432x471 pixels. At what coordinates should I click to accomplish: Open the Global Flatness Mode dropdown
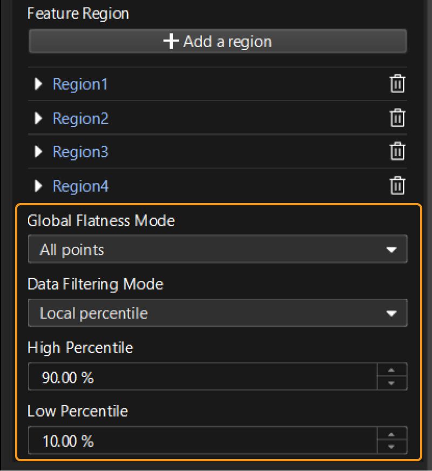[x=218, y=250]
